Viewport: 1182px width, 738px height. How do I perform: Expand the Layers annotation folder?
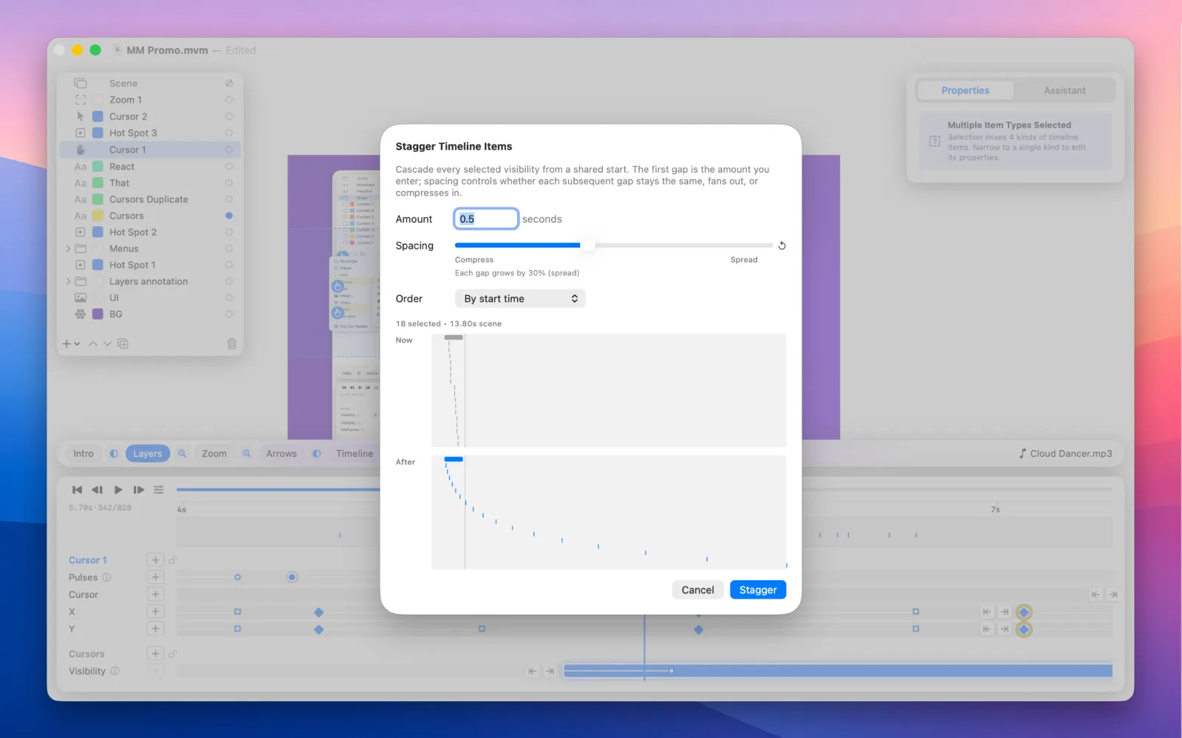click(x=69, y=281)
